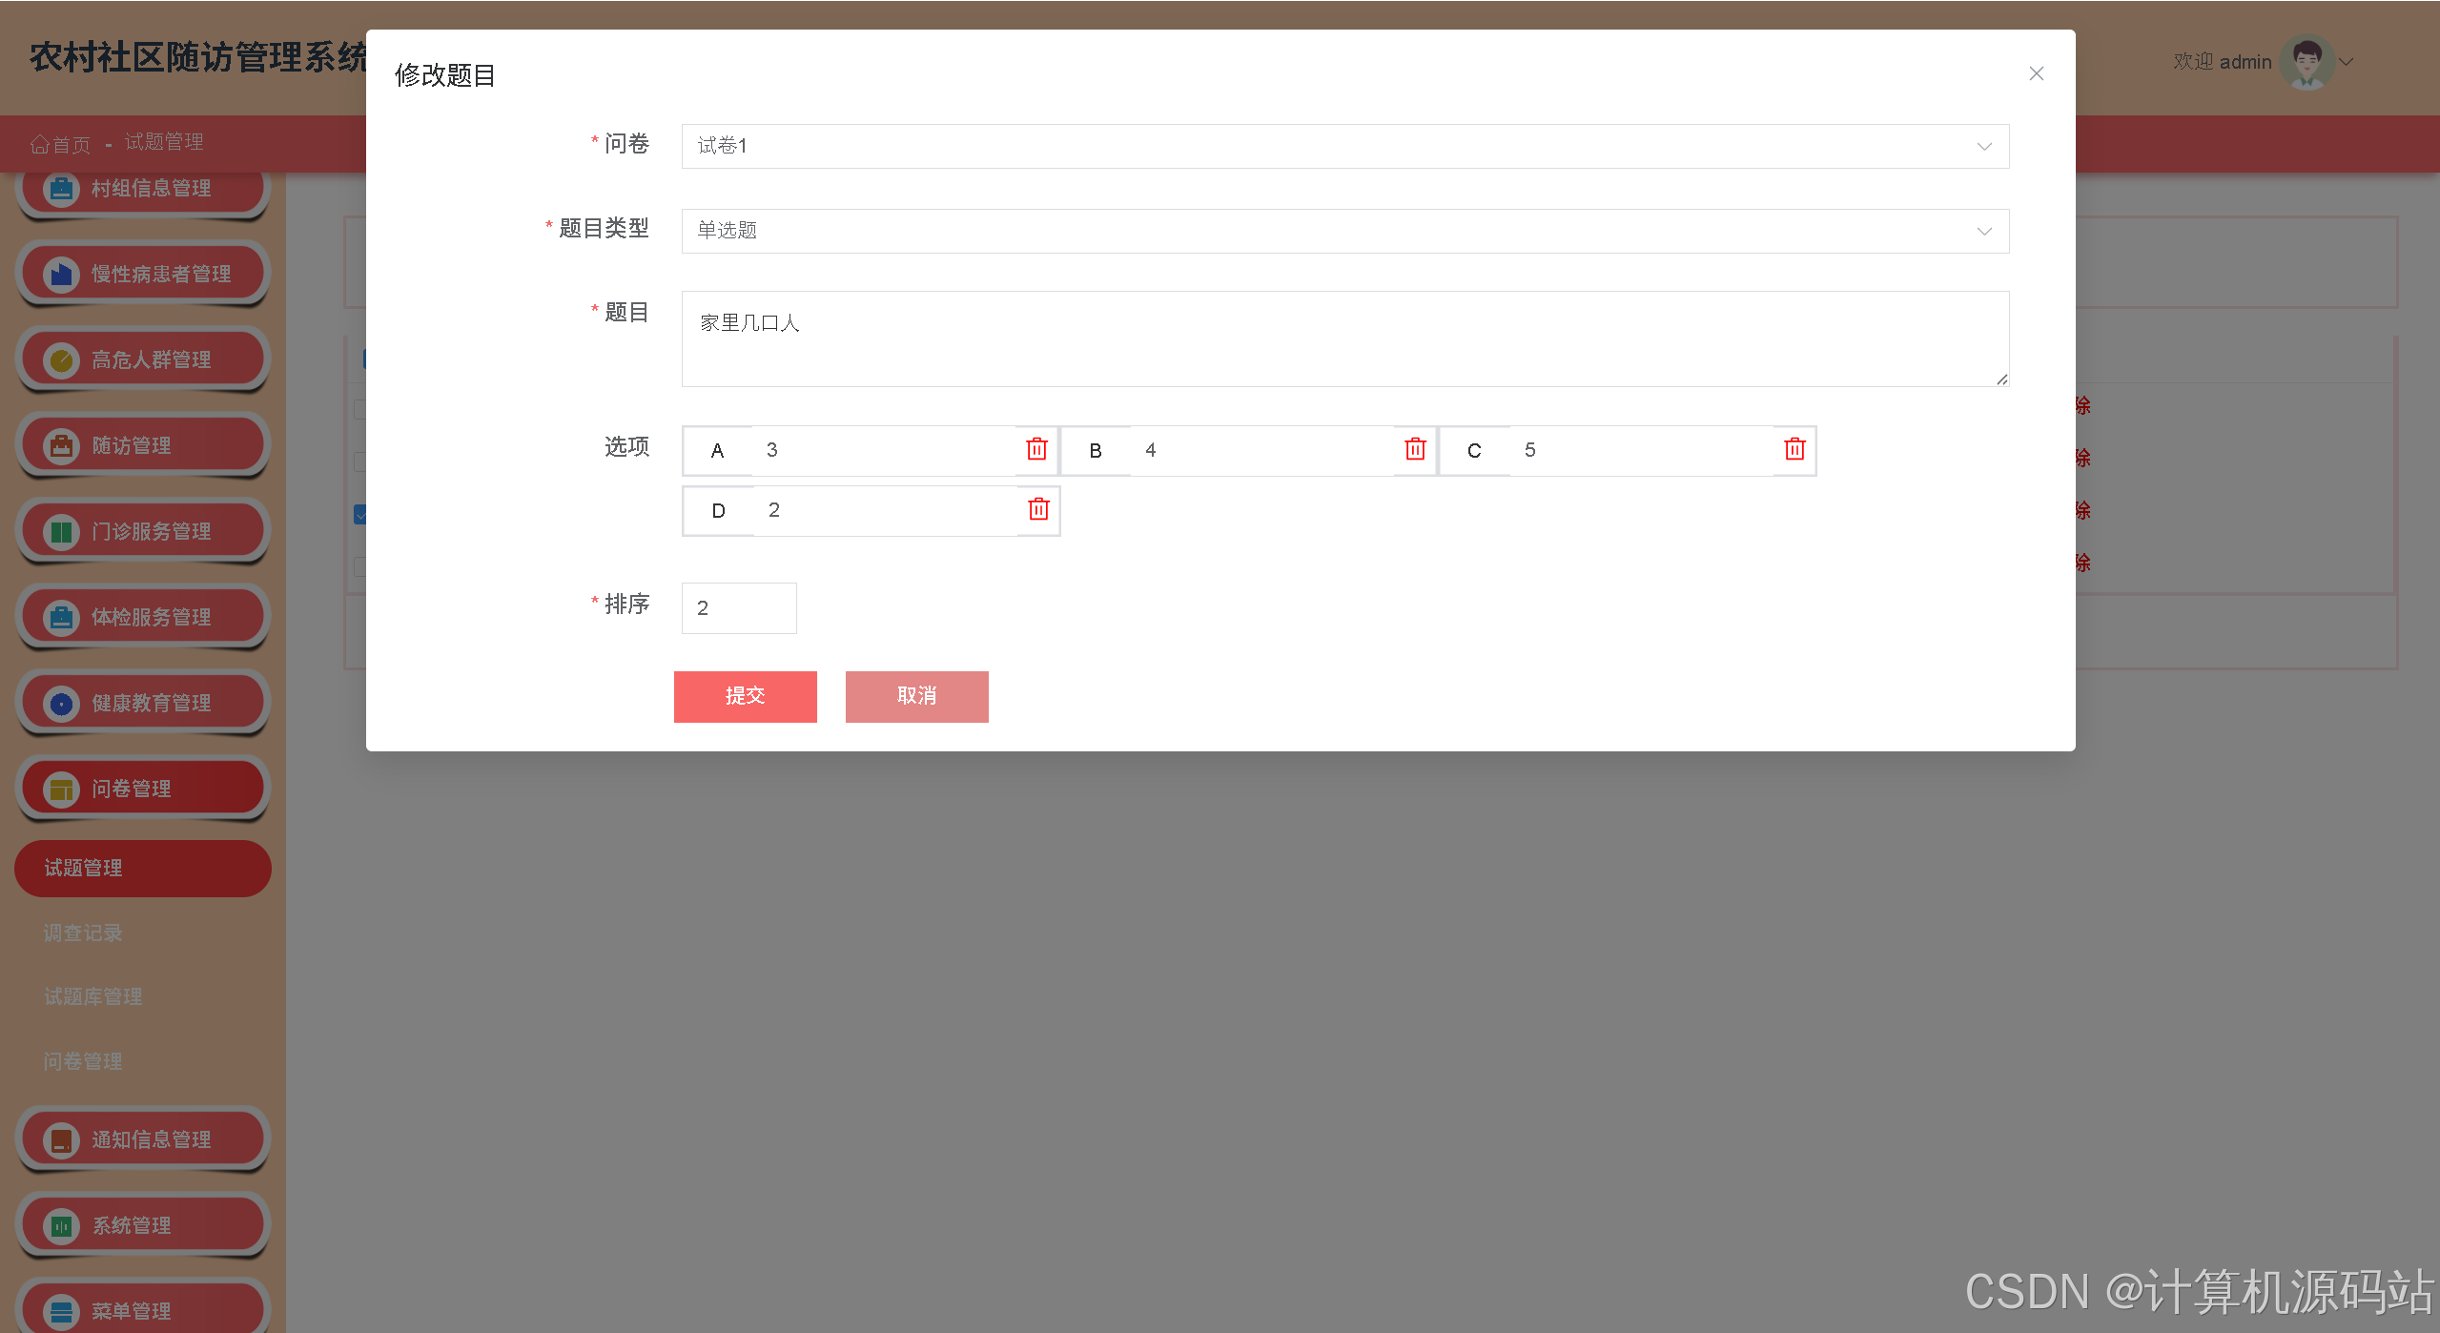Click the option C letter label
Image resolution: width=2440 pixels, height=1333 pixels.
(1474, 451)
